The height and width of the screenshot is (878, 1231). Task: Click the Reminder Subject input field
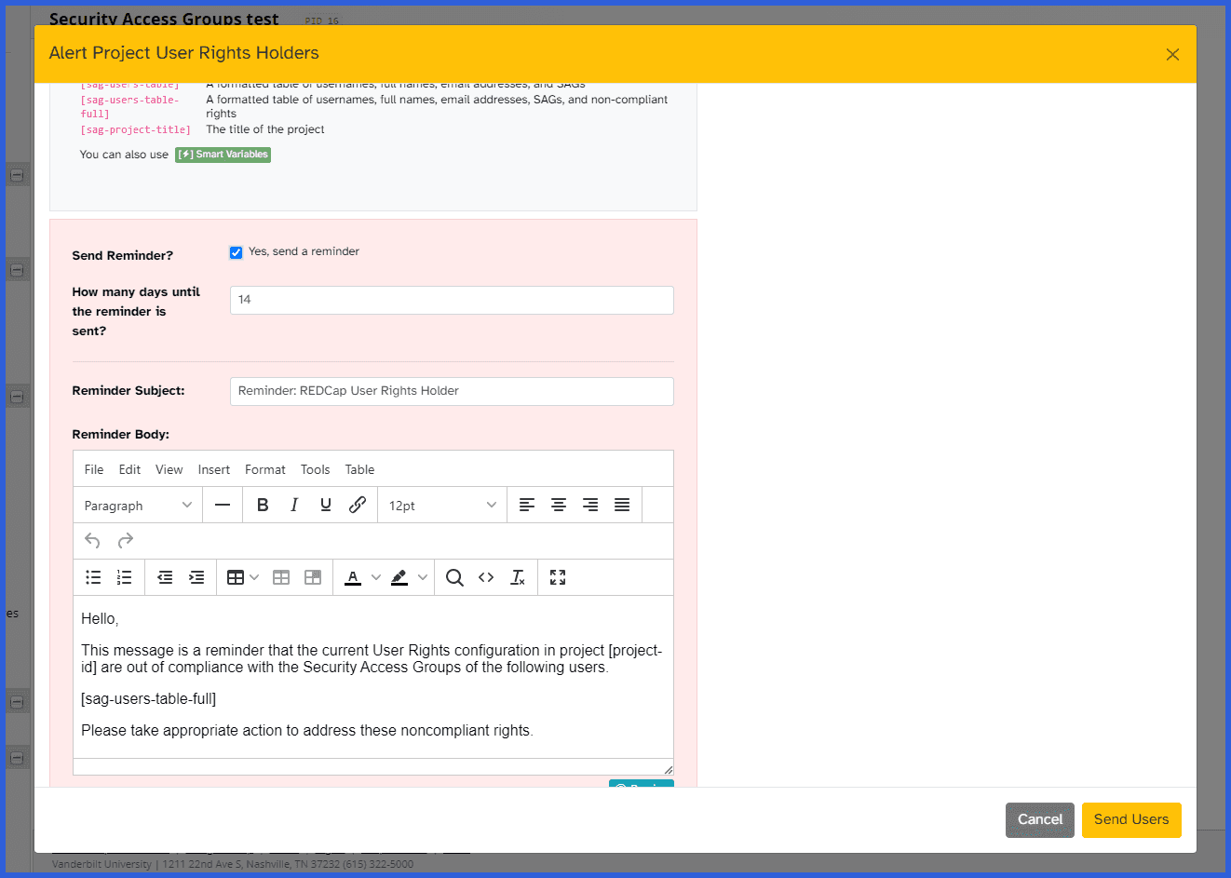[452, 391]
